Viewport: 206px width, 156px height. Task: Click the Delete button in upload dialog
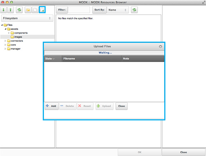pos(68,106)
